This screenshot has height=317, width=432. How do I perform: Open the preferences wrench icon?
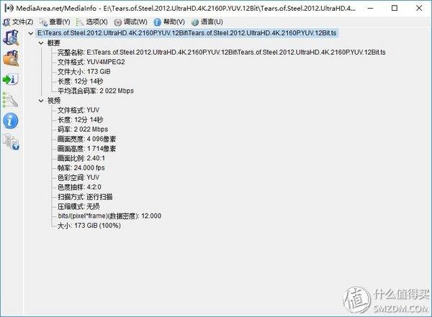click(x=11, y=100)
